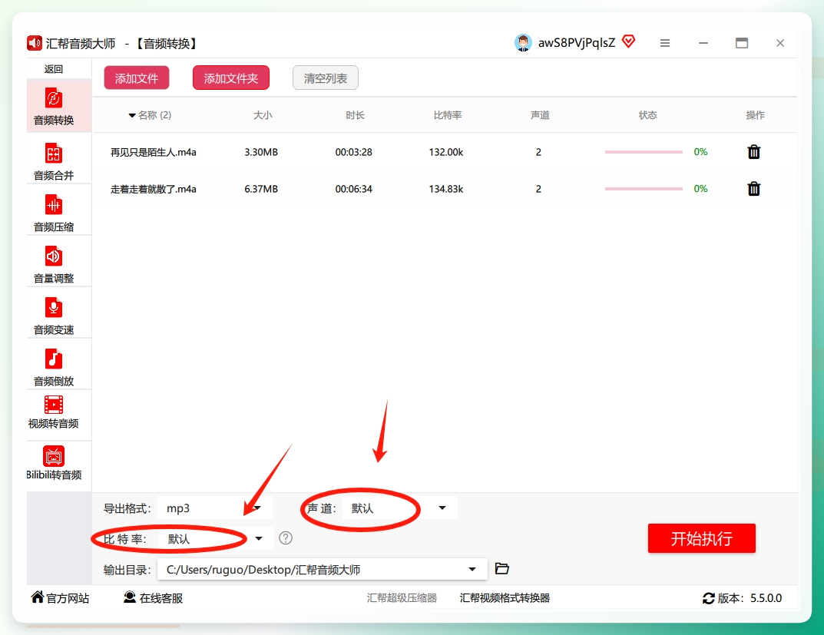Click the 00:06:34 duration cell
Screen dimensions: 824x635
pyautogui.click(x=354, y=189)
